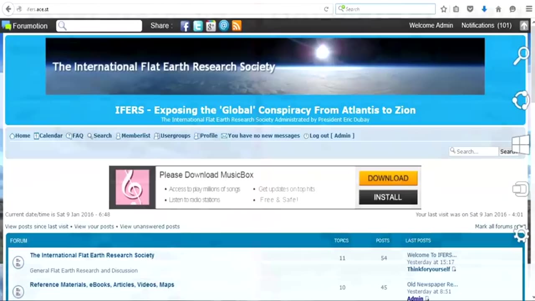
Task: Open the Windows charm search magnifier
Action: [x=521, y=56]
